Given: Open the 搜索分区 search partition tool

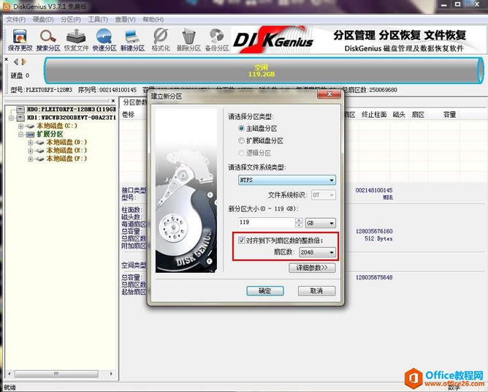Looking at the screenshot, I should click(48, 39).
